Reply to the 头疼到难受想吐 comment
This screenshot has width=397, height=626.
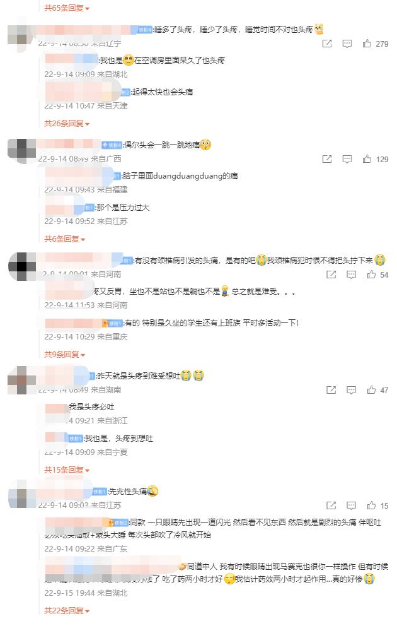coord(351,390)
